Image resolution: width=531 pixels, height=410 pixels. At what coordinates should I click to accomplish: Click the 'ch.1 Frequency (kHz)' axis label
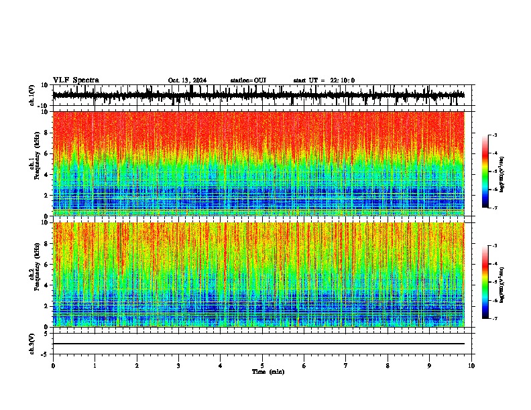(34, 155)
